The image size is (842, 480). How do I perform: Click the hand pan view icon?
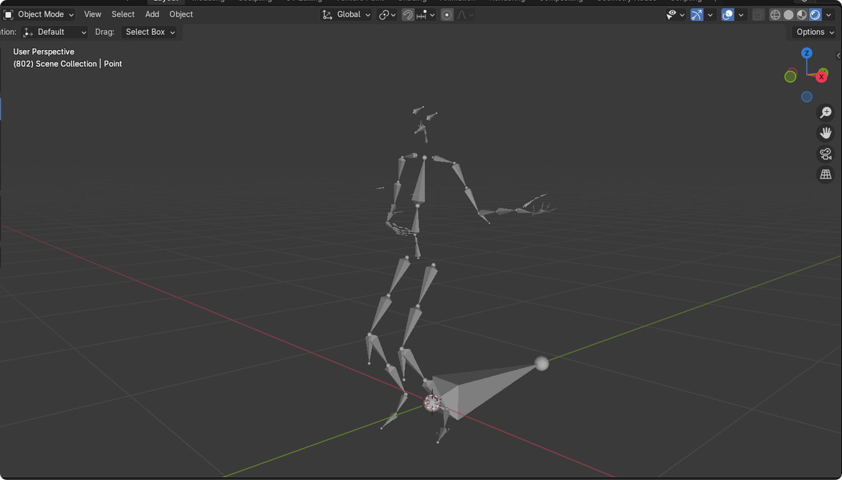click(x=825, y=133)
